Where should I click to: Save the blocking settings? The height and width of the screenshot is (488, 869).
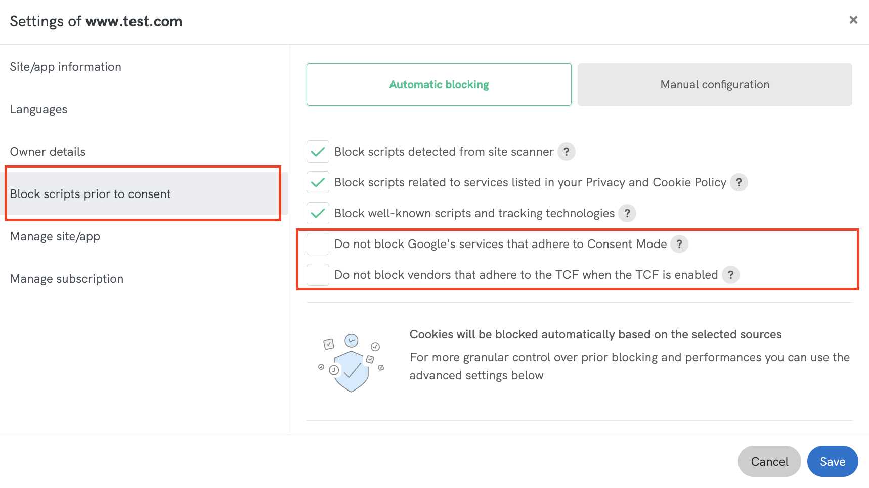(x=832, y=461)
